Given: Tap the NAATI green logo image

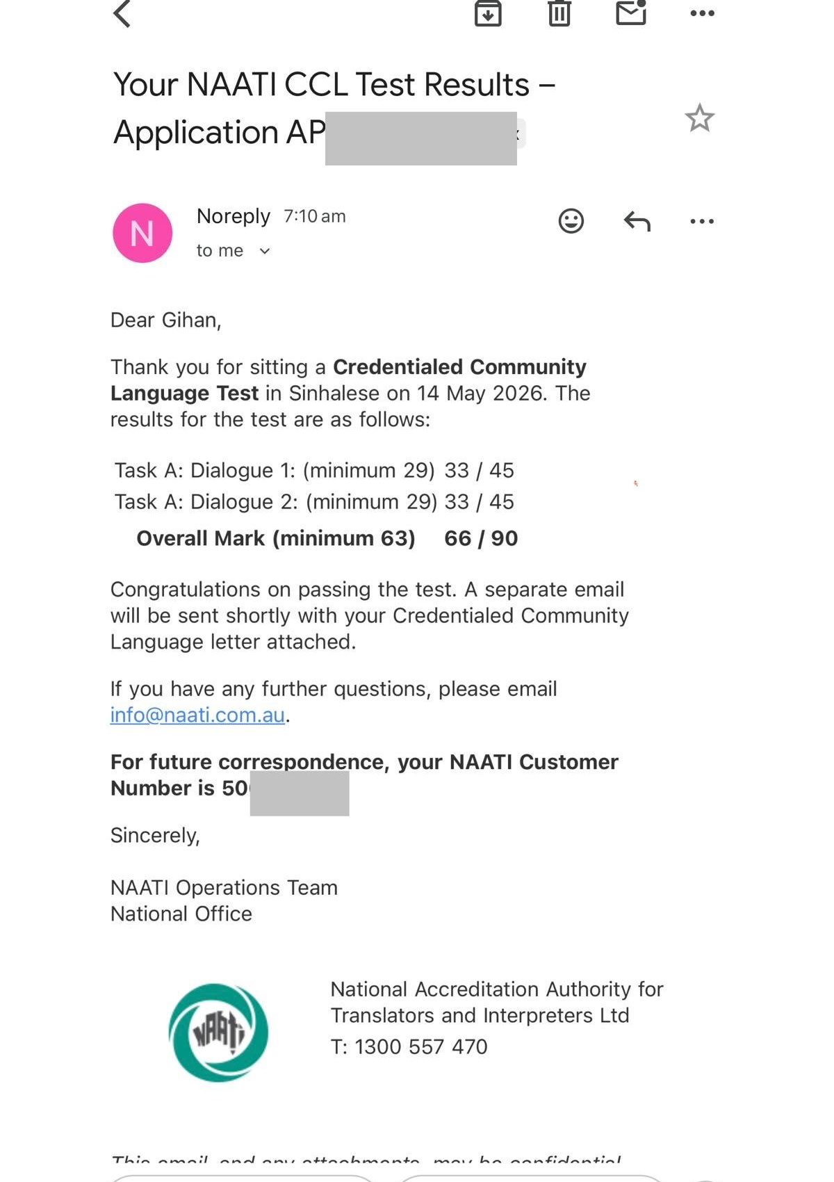Looking at the screenshot, I should (218, 1033).
